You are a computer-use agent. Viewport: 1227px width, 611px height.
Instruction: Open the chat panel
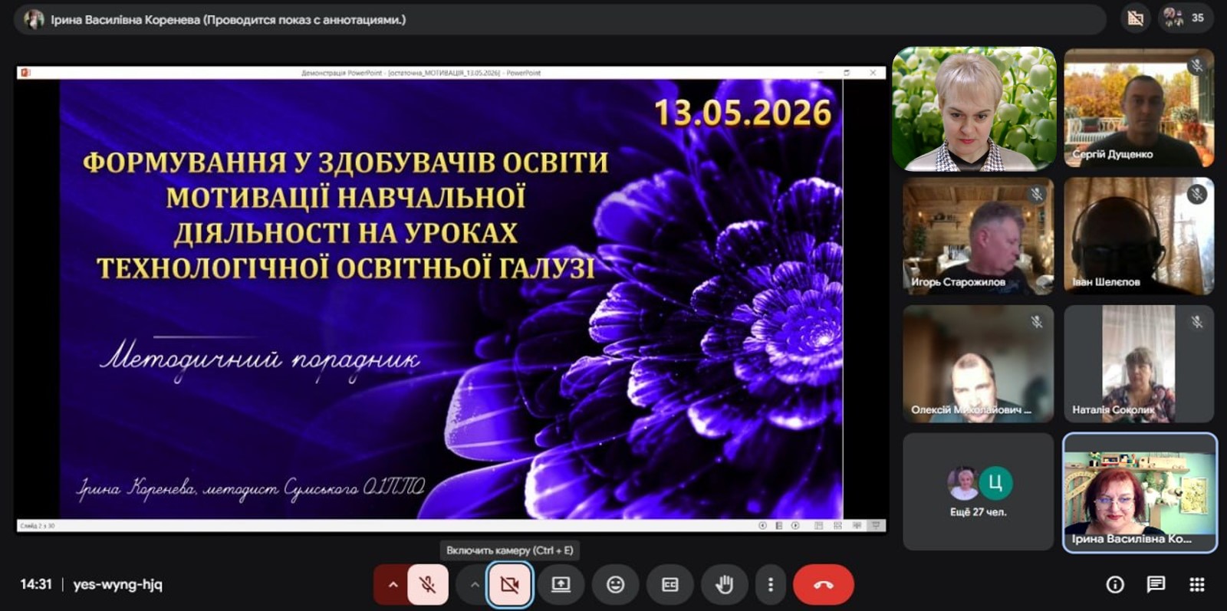coord(1156,585)
